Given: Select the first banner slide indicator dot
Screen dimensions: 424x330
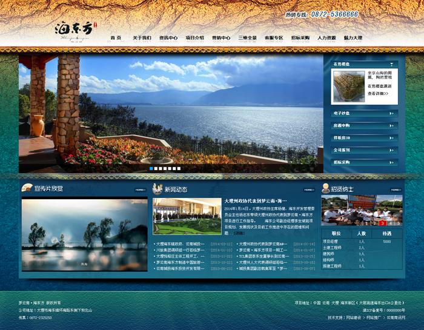Looking at the screenshot, I should pos(151,168).
